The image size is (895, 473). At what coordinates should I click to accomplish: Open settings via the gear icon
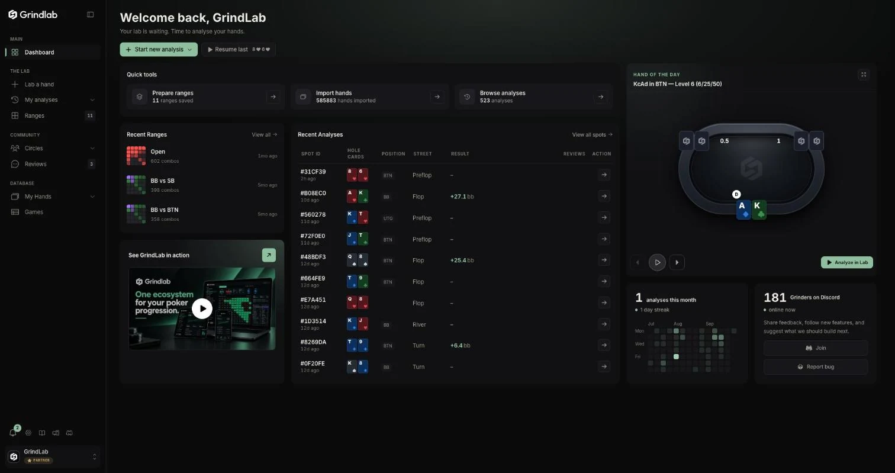point(28,433)
